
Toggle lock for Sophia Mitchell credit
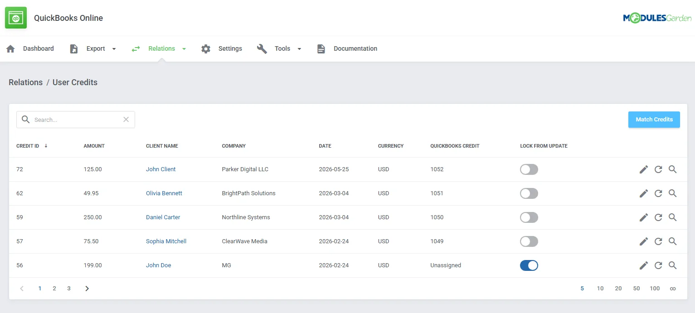pyautogui.click(x=529, y=241)
